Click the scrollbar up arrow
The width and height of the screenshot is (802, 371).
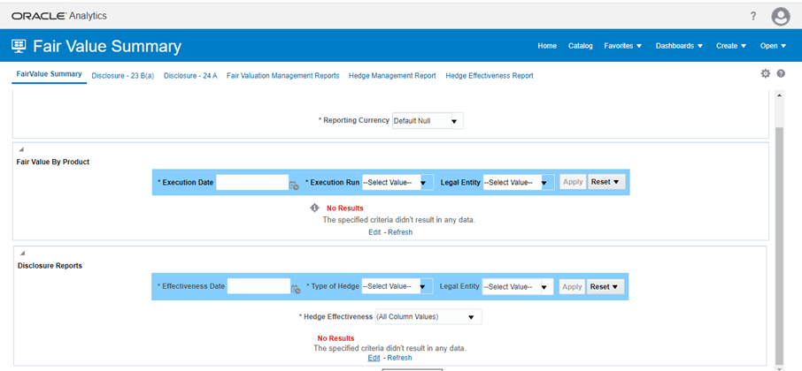pos(779,95)
